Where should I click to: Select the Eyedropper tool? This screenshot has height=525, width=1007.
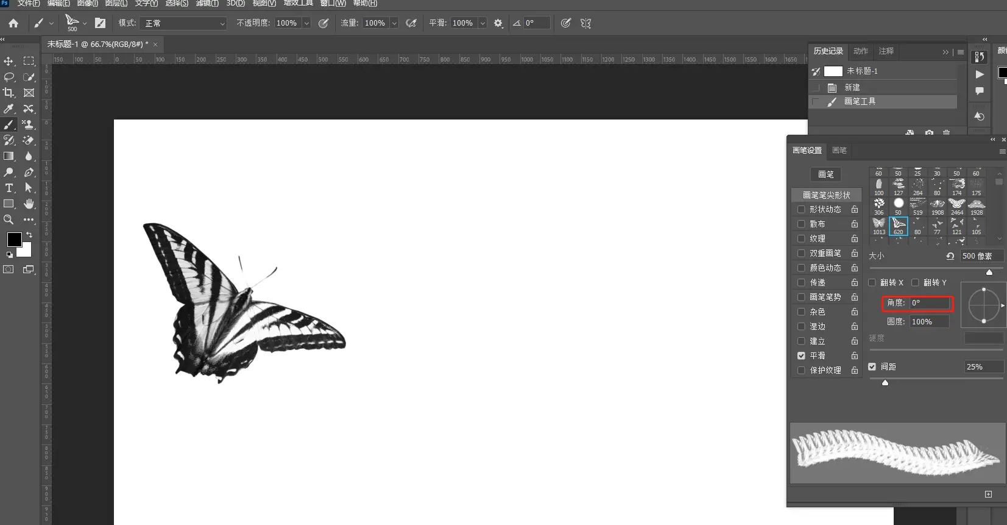tap(9, 109)
